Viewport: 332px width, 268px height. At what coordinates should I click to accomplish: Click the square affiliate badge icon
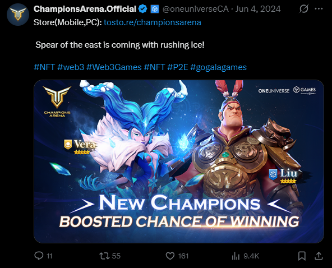(155, 9)
